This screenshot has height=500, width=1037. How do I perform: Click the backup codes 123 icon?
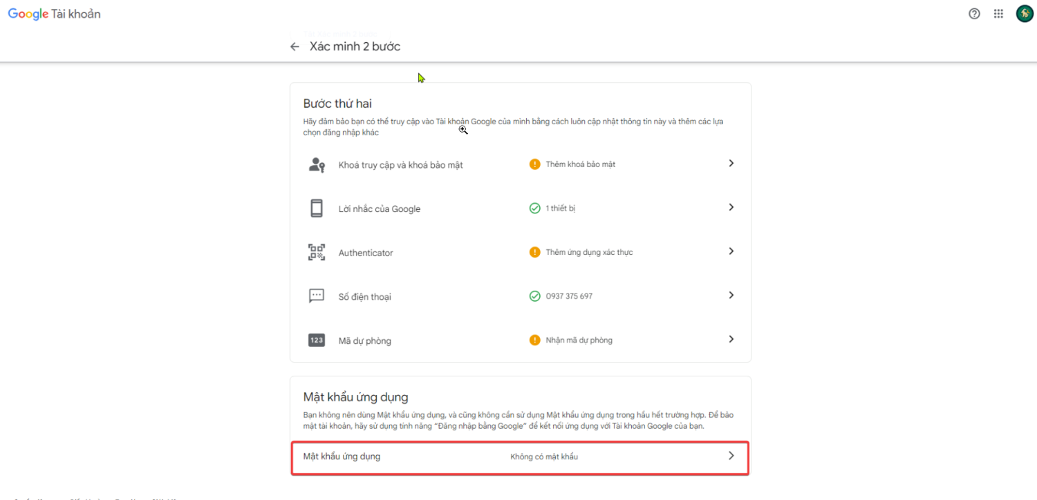coord(317,340)
